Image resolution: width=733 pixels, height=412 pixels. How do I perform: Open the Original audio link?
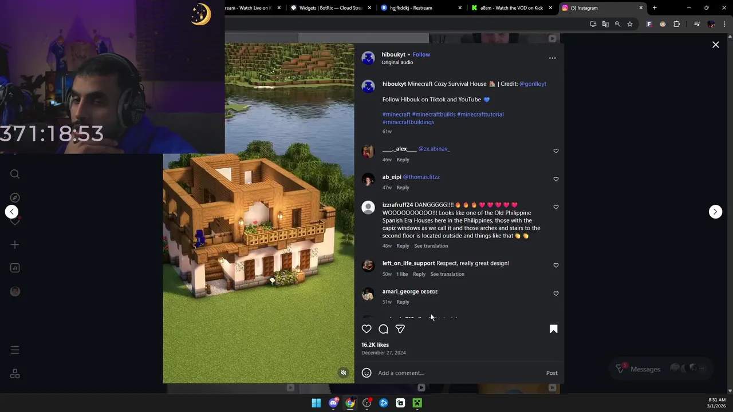coord(397,62)
